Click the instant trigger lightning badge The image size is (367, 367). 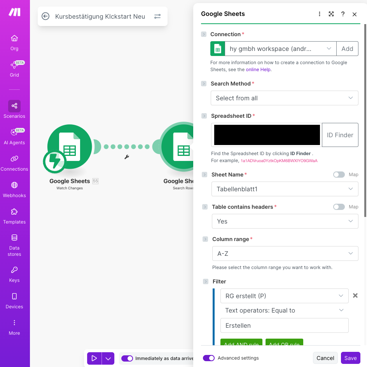[55, 161]
